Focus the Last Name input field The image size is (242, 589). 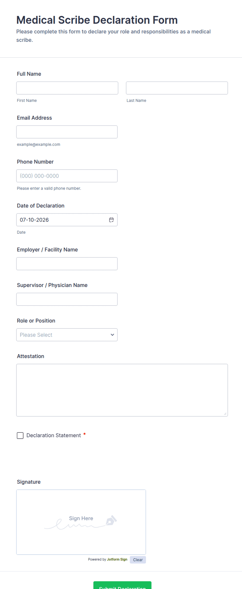[177, 88]
